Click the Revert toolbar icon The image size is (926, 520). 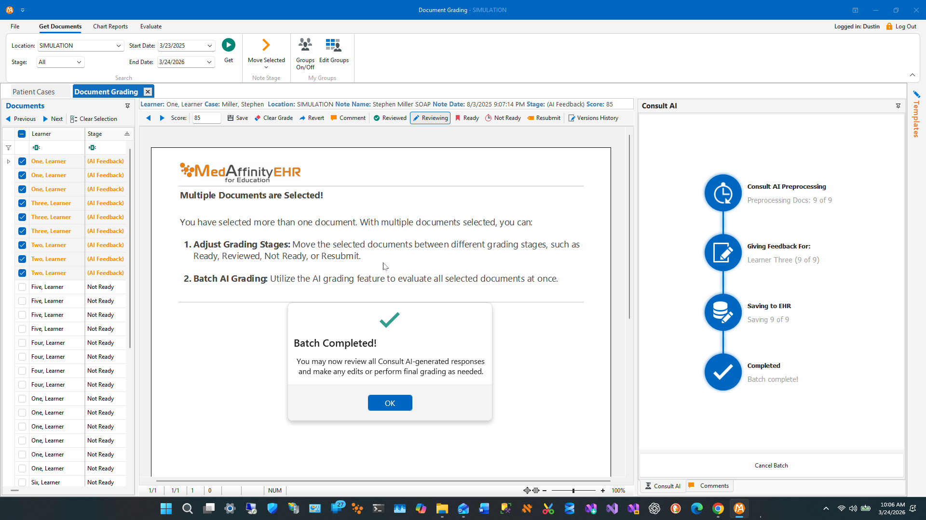click(302, 118)
